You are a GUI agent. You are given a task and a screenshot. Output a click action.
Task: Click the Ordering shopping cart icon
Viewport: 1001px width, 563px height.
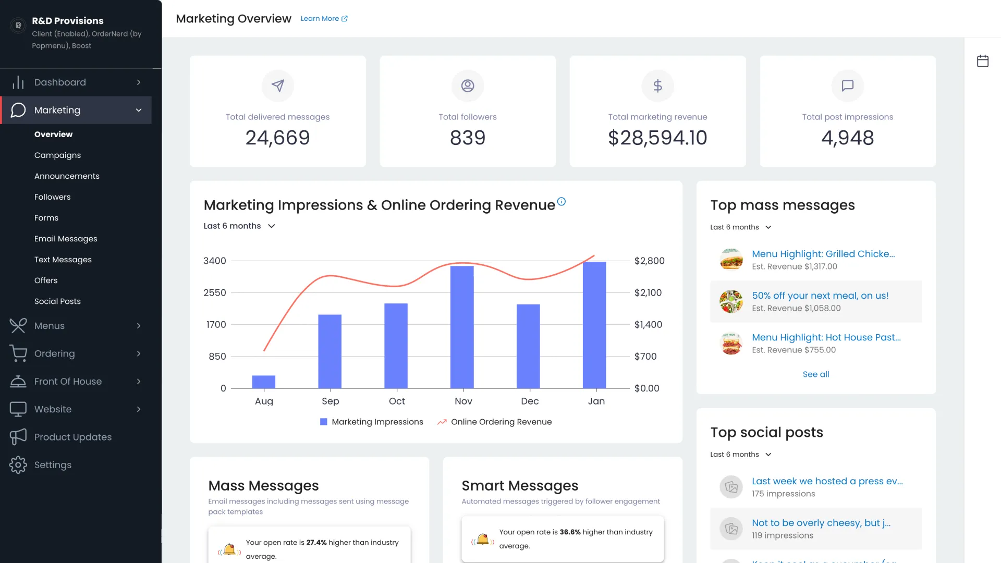18,353
